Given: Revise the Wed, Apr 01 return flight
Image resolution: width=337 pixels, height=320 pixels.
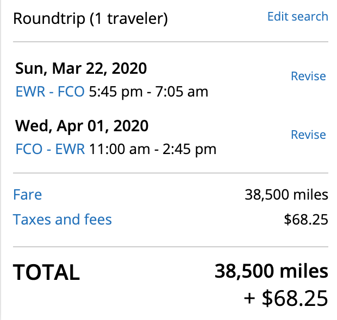Looking at the screenshot, I should (x=308, y=135).
